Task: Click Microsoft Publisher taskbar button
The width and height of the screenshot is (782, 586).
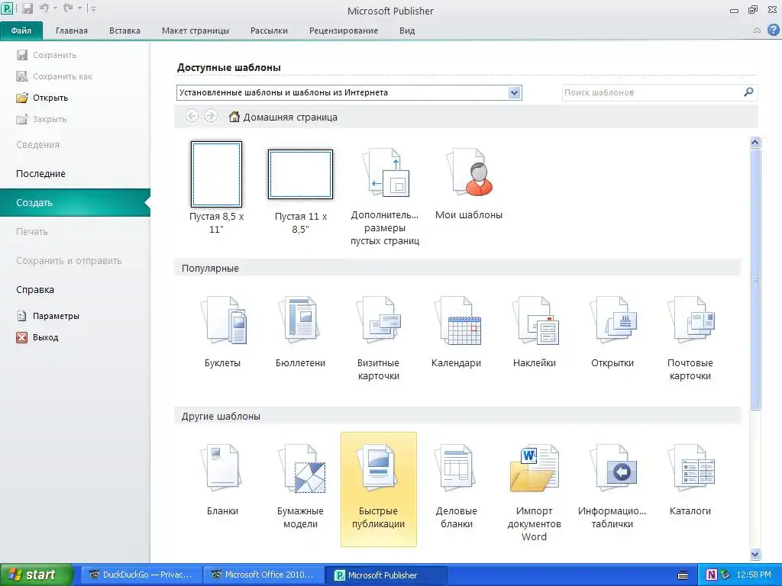Action: coord(386,575)
